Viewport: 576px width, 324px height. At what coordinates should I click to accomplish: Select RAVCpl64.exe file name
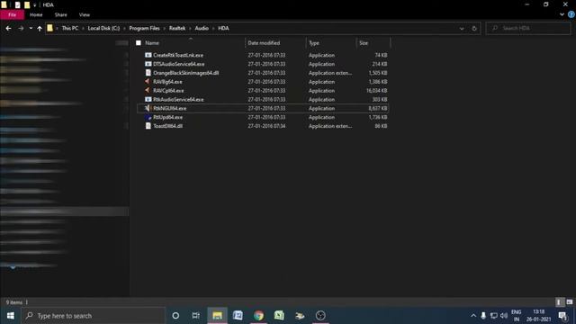(x=168, y=90)
